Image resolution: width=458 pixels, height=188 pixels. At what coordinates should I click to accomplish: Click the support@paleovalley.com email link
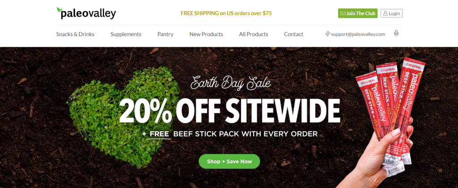pos(358,34)
